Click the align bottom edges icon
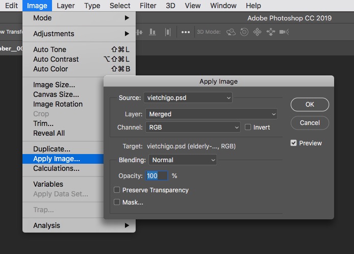354x254 pixels. click(152, 32)
